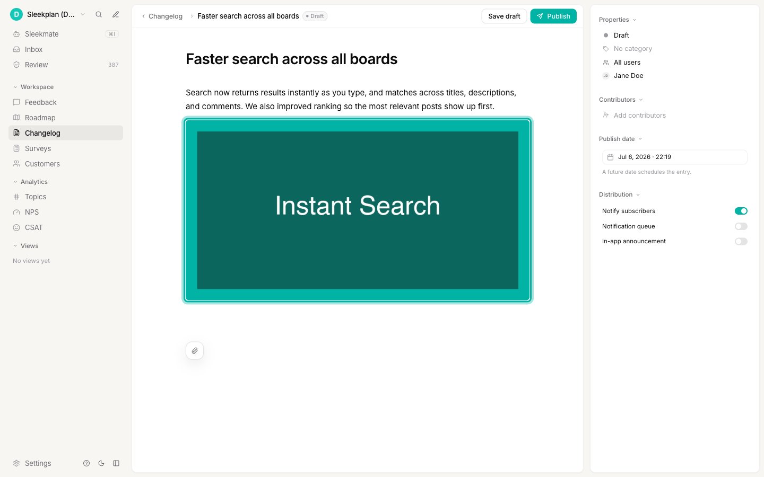The width and height of the screenshot is (764, 477).
Task: Click the calendar icon in publish date
Action: (x=610, y=157)
